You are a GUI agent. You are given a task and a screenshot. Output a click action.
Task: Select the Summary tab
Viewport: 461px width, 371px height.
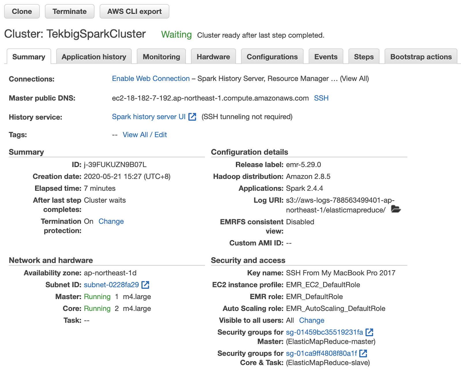click(x=29, y=56)
